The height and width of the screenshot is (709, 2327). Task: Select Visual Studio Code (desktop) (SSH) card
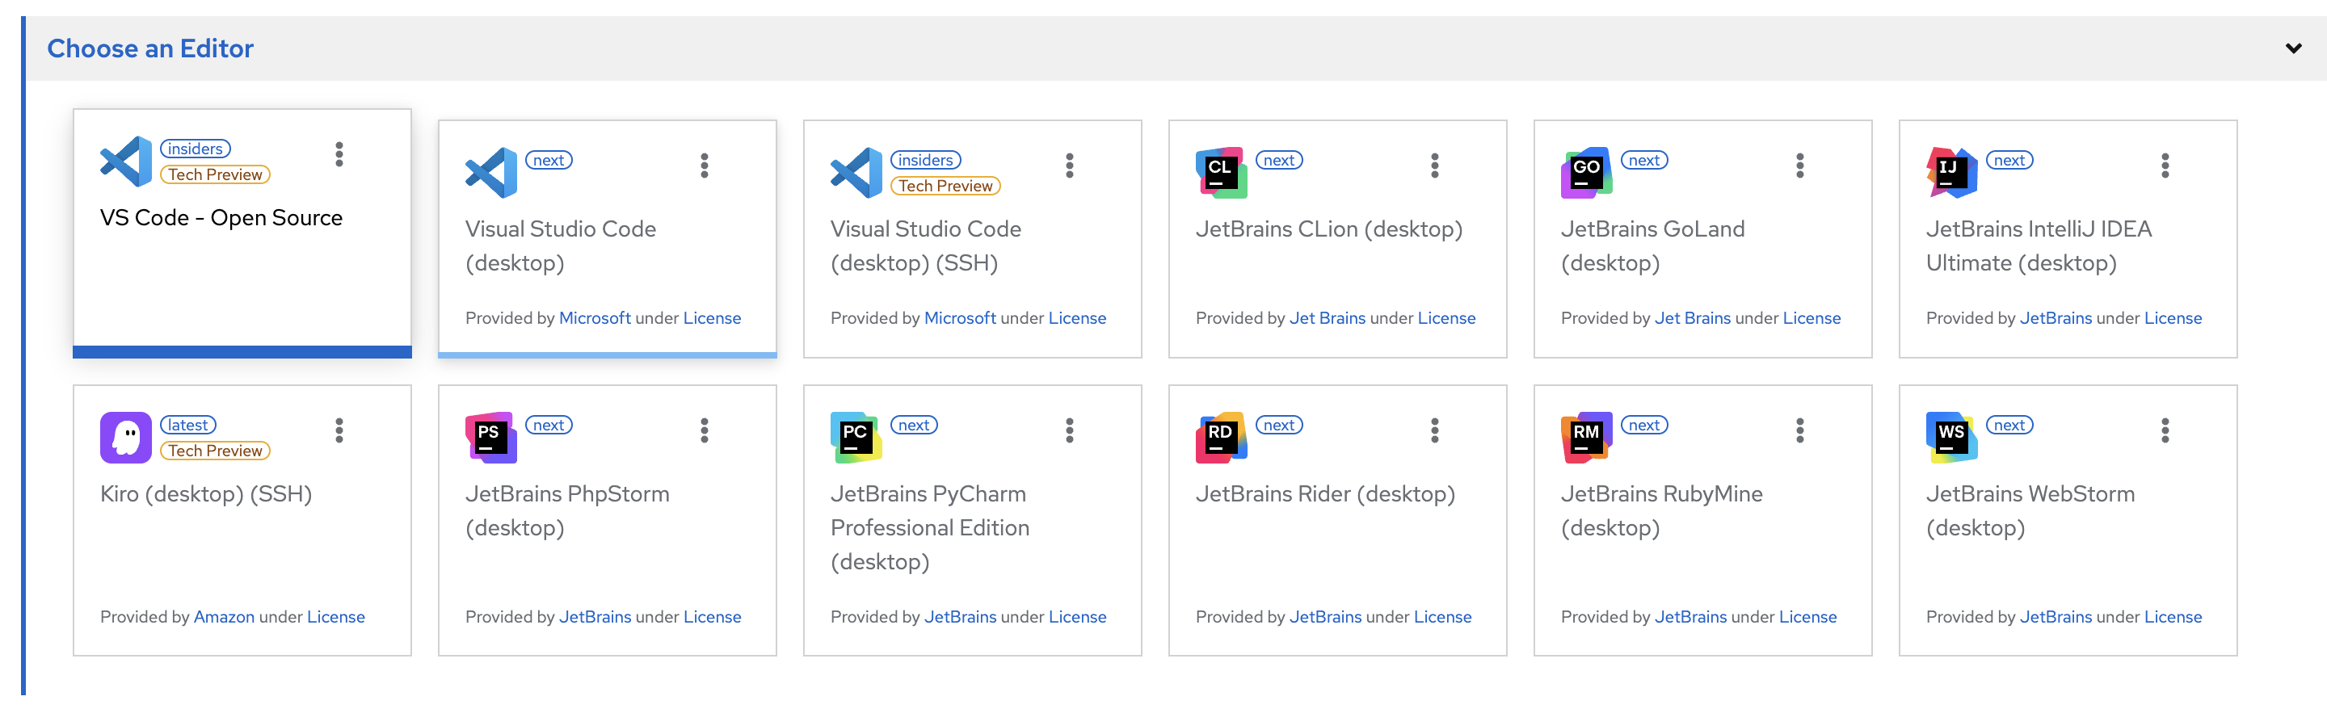(971, 262)
